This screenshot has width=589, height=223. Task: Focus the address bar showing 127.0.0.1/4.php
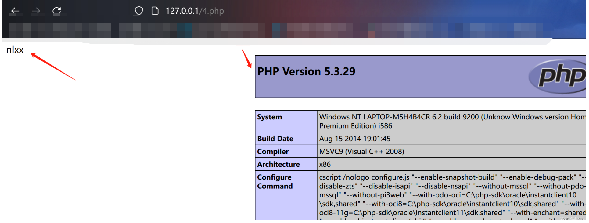[195, 11]
